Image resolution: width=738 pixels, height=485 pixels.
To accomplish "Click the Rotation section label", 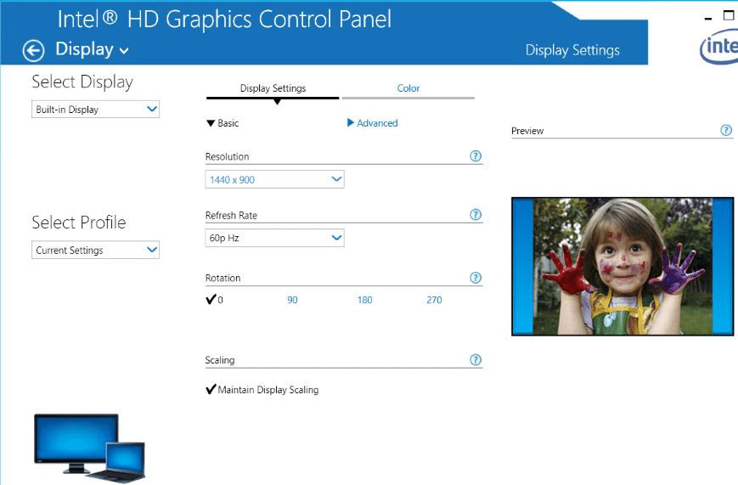I will (223, 279).
